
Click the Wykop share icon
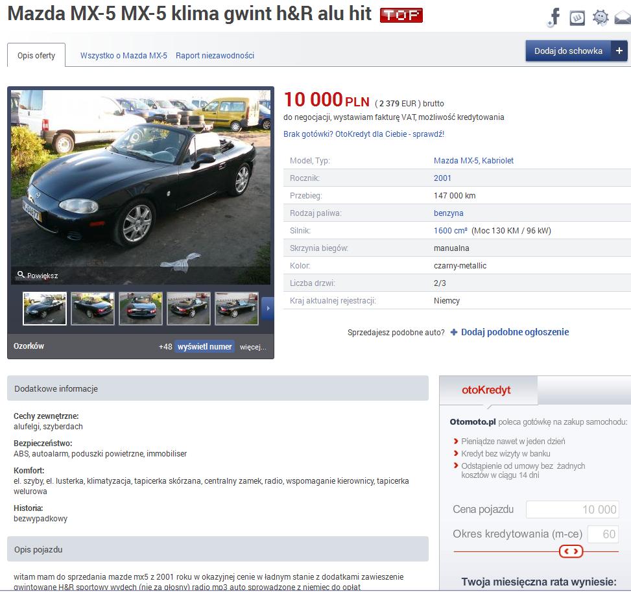577,18
